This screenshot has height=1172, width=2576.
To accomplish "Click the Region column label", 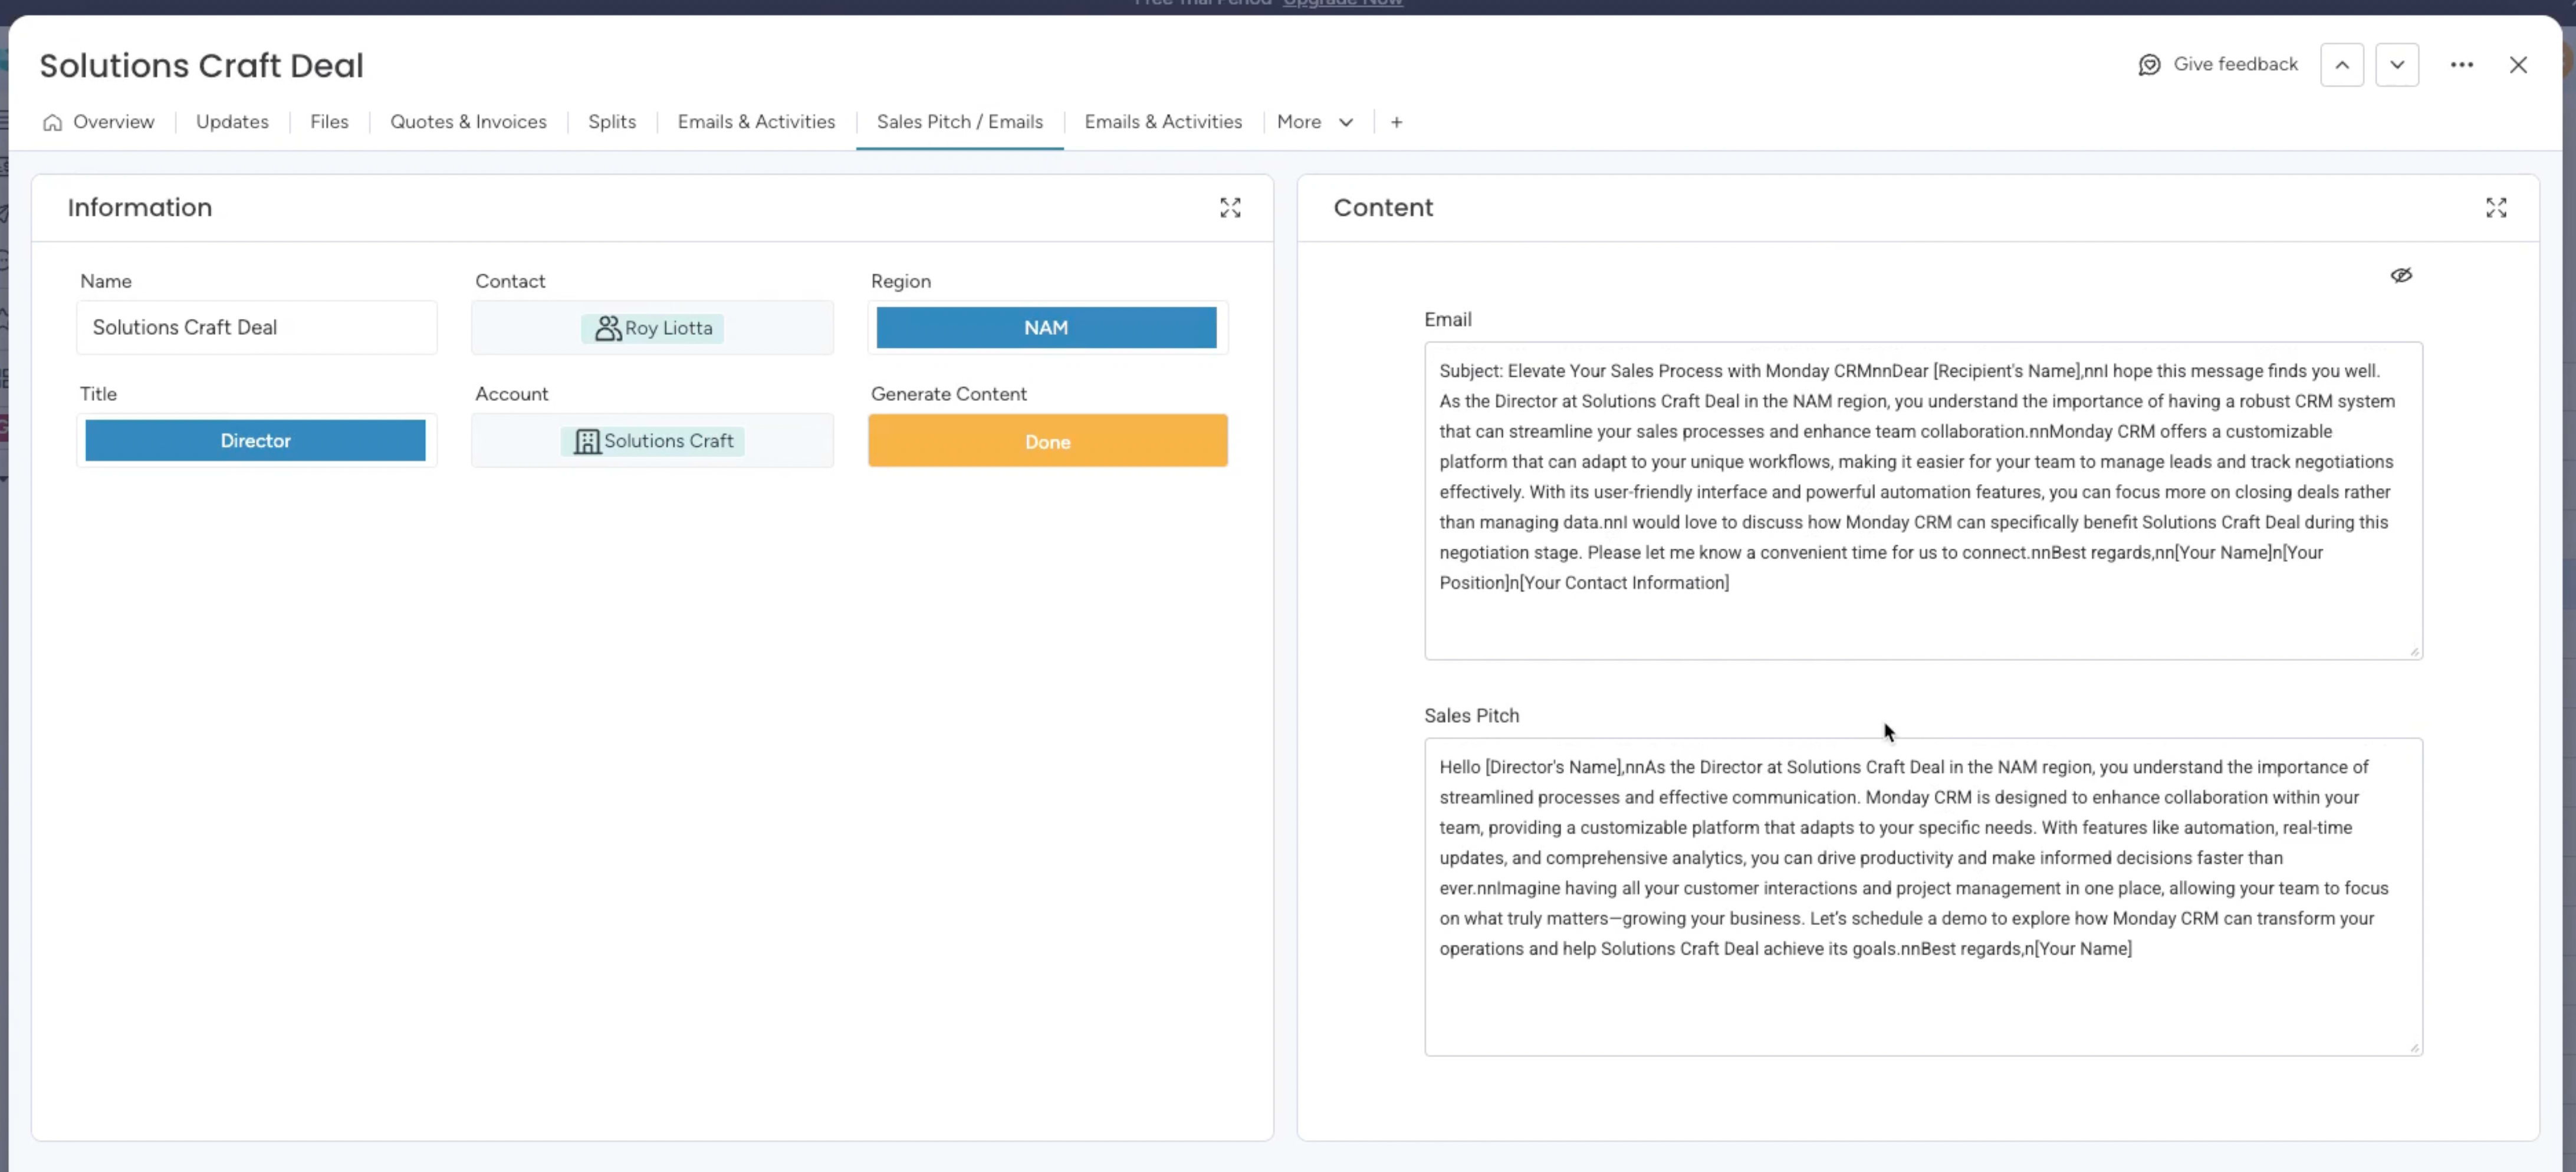I will [x=901, y=281].
